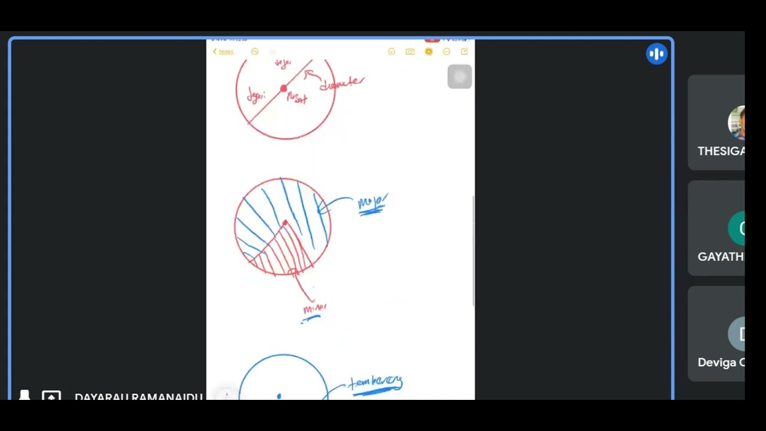
Task: Click the handwritten word 'major'
Action: pyautogui.click(x=373, y=202)
